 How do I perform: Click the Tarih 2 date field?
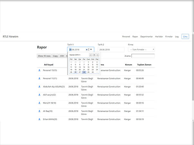coord(111,50)
